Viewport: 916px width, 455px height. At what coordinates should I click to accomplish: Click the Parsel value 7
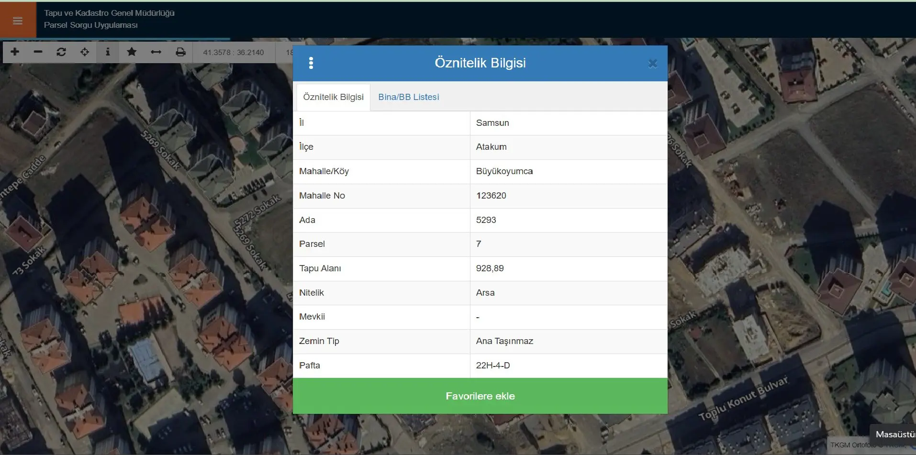tap(479, 244)
